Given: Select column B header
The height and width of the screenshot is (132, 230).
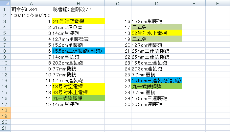Looking at the screenshot, I should [78, 3].
